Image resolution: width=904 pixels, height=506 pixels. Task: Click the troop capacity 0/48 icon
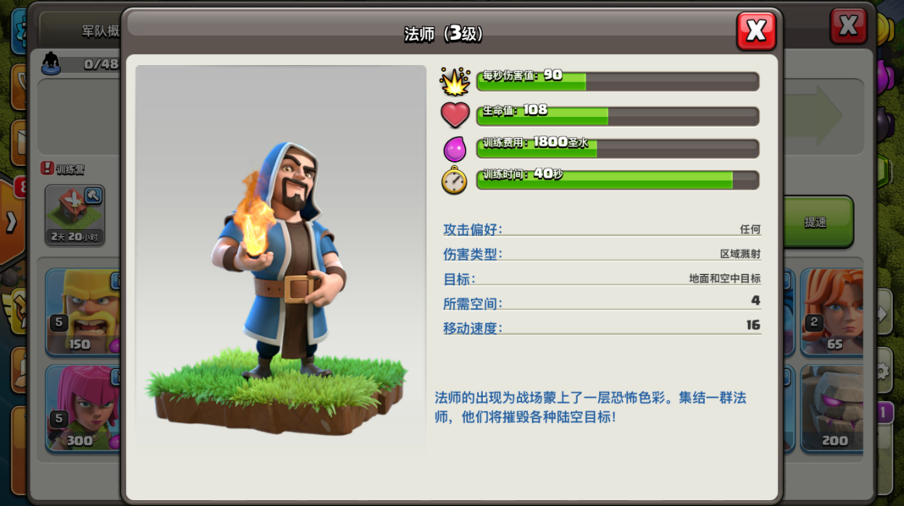(52, 63)
